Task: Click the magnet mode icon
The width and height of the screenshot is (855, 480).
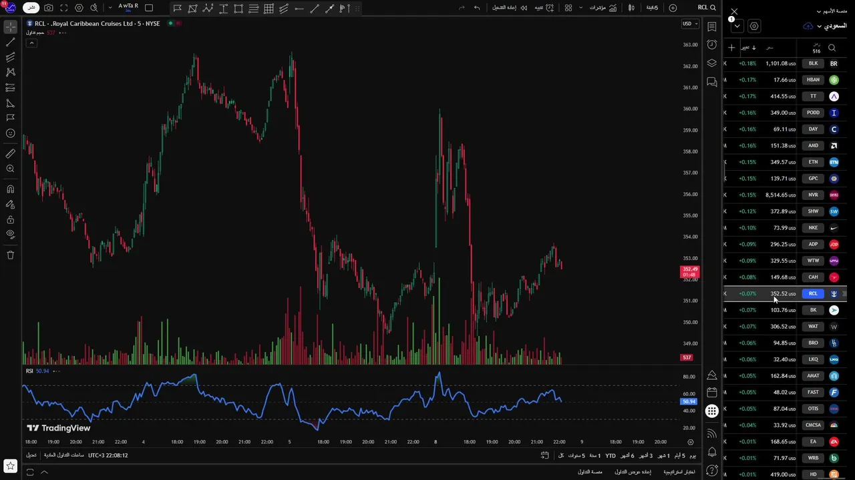Action: [10, 189]
